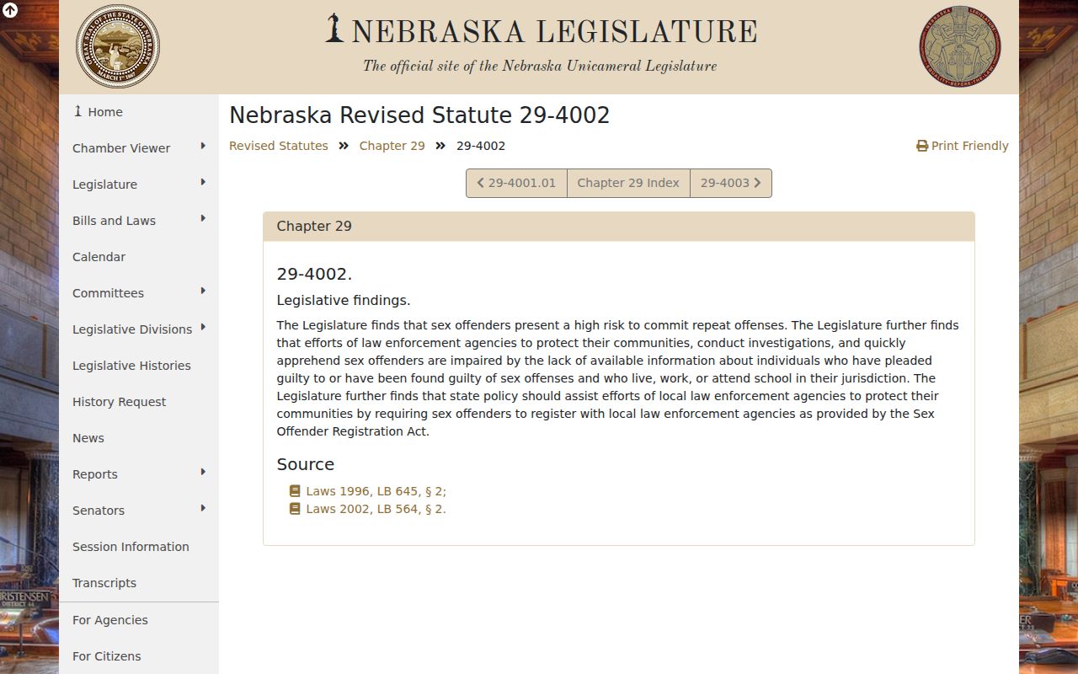Click the book icon beside Laws 1996

click(x=295, y=490)
